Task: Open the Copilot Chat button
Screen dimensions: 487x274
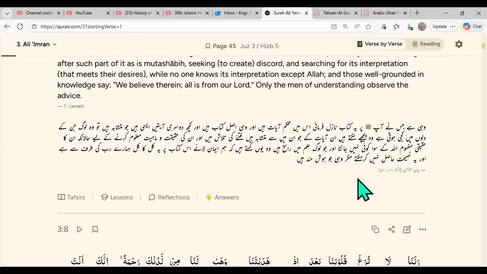Action: coord(473,27)
